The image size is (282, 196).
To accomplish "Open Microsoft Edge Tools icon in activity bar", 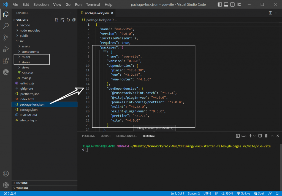I will pyautogui.click(x=6, y=72).
